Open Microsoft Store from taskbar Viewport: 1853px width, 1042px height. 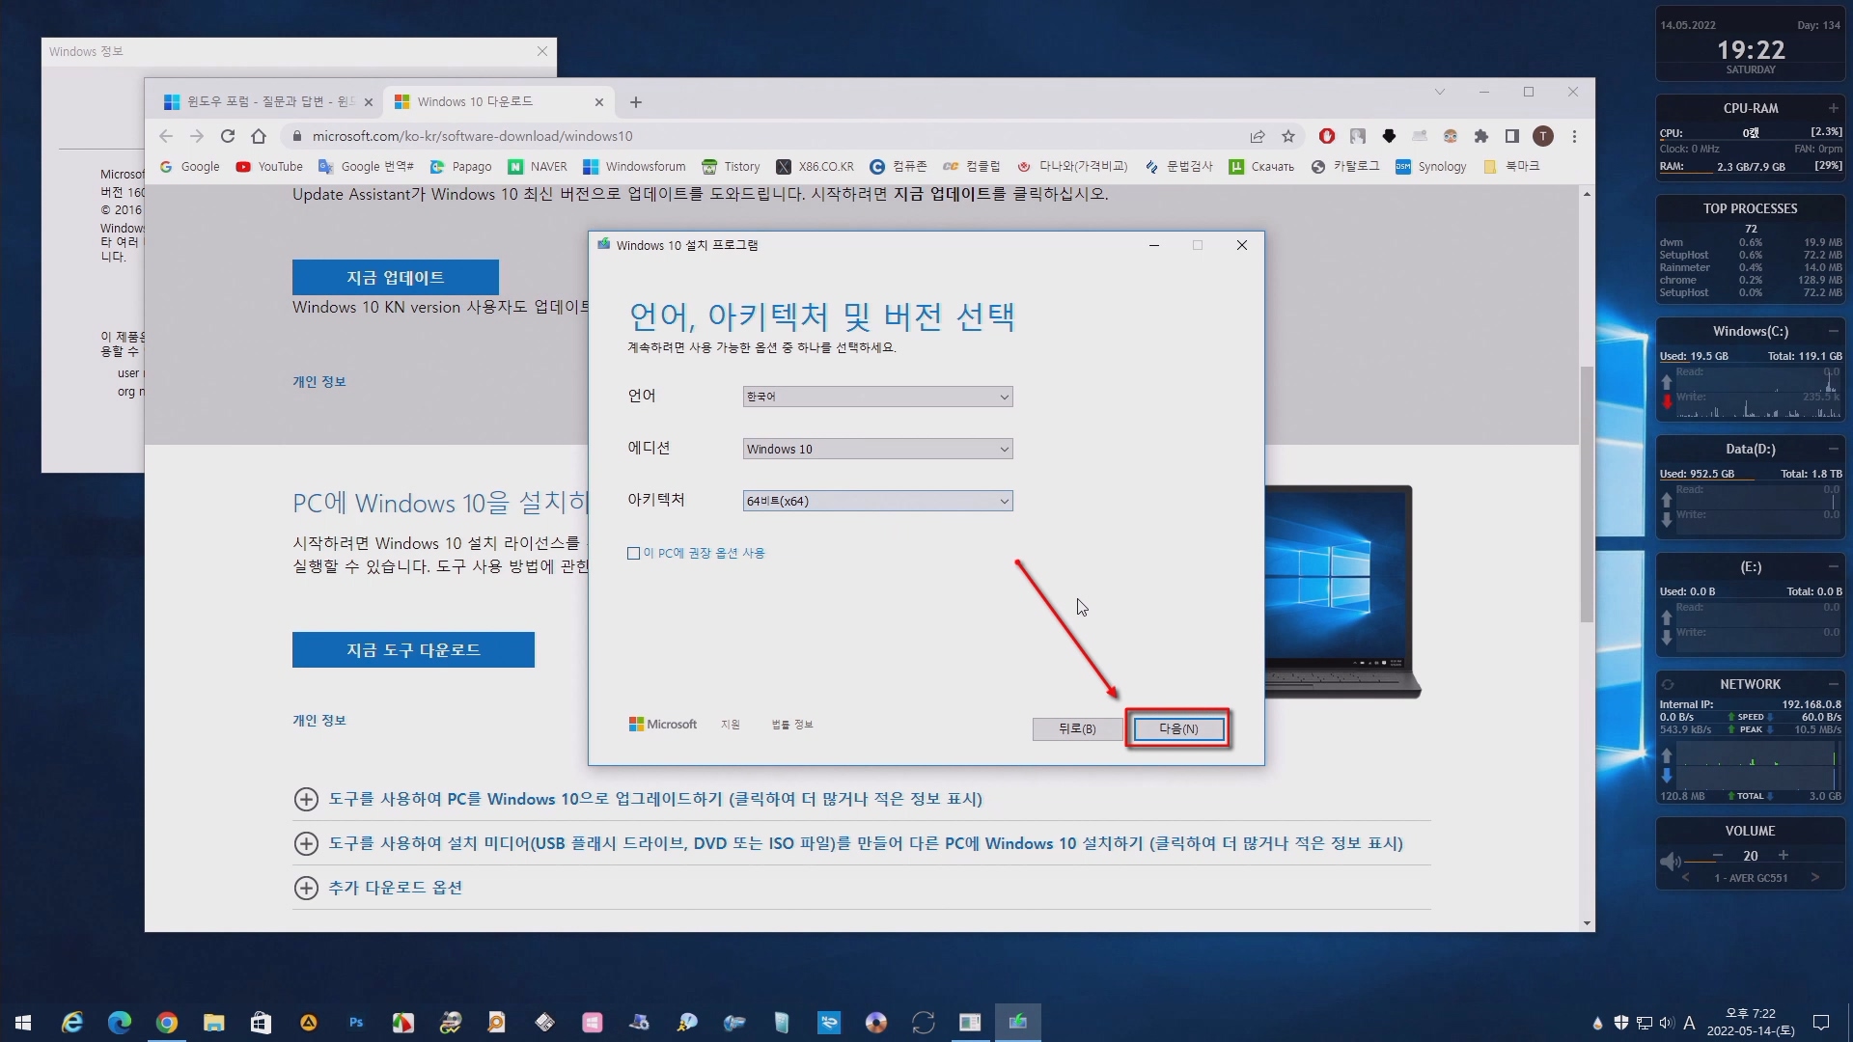pos(261,1022)
